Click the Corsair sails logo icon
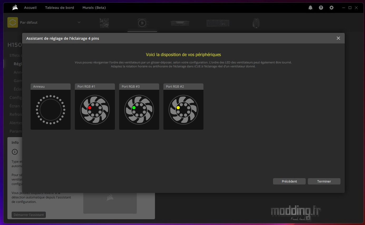The image size is (365, 225). click(x=15, y=8)
